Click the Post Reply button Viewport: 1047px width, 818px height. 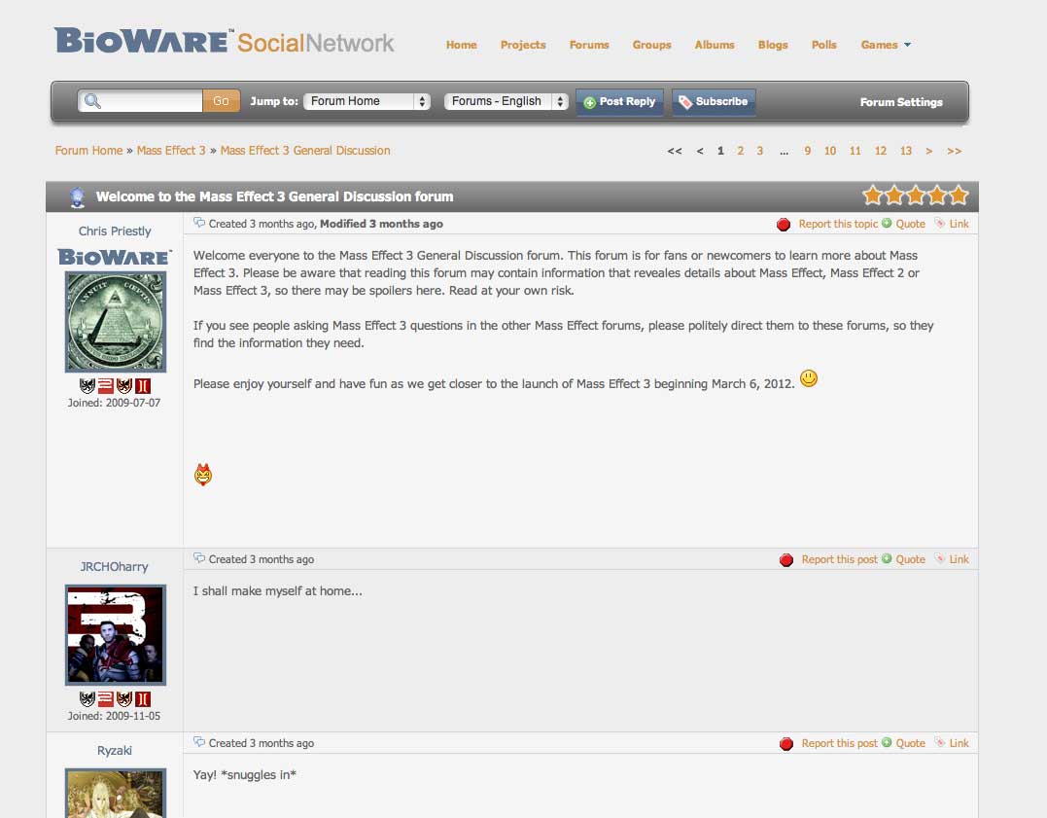coord(619,101)
